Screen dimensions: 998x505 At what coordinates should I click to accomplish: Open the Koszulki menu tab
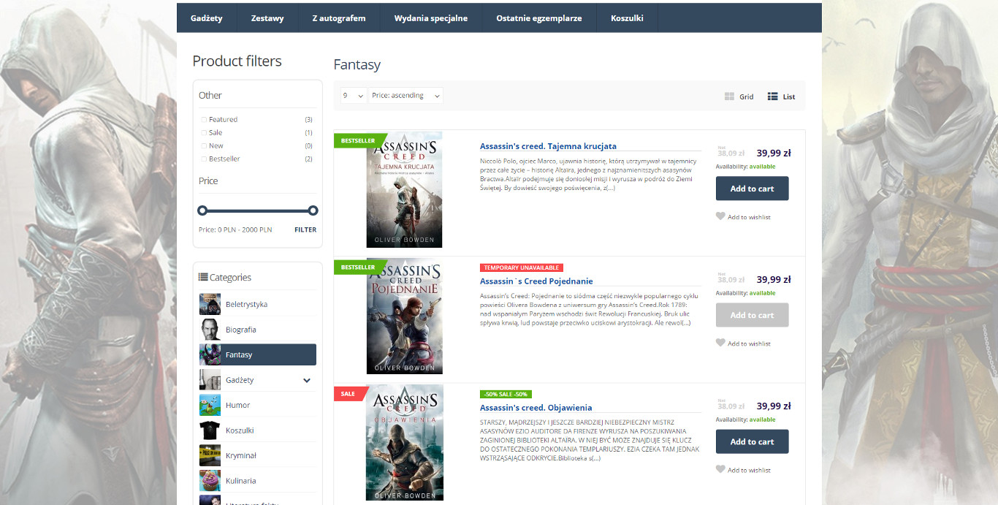click(x=627, y=18)
